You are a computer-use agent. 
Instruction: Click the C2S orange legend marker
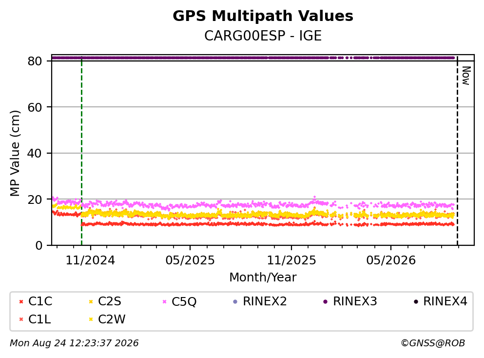point(91,301)
